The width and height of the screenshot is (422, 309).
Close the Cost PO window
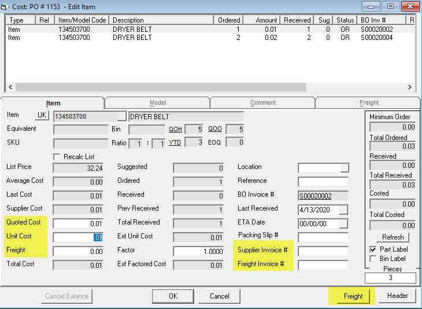[x=410, y=6]
